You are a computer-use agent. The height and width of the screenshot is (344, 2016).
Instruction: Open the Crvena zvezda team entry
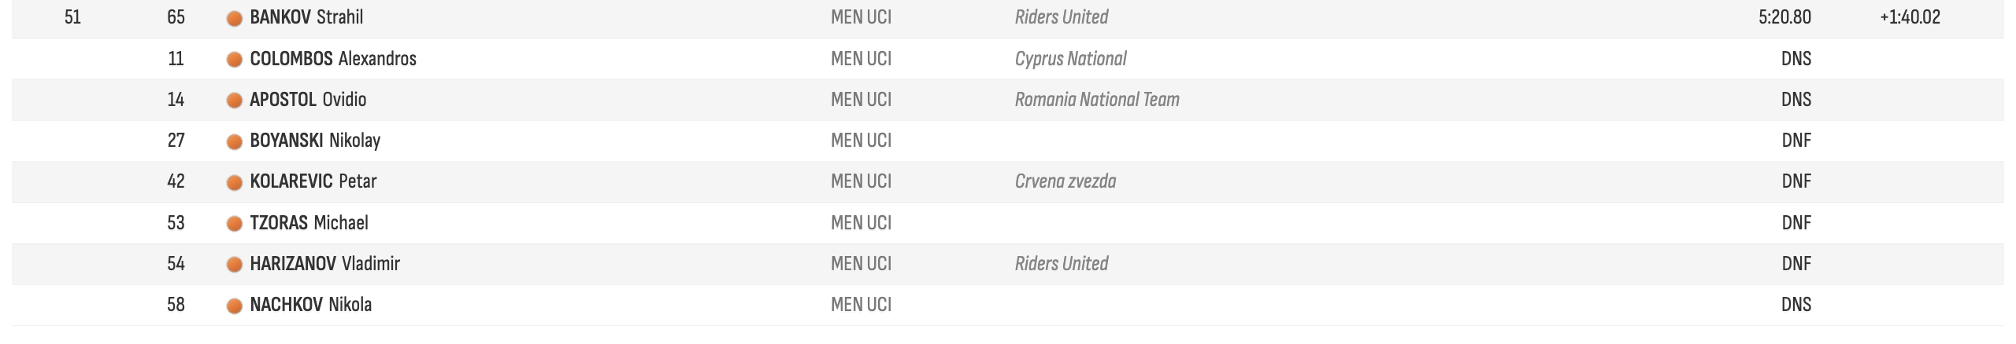tap(1065, 181)
